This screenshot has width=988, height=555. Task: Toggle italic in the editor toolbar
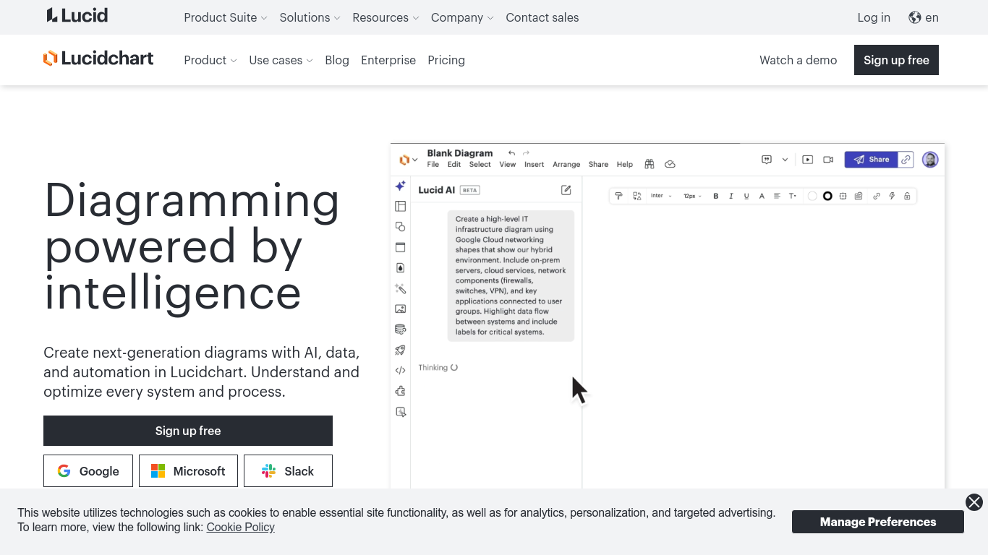coord(731,196)
